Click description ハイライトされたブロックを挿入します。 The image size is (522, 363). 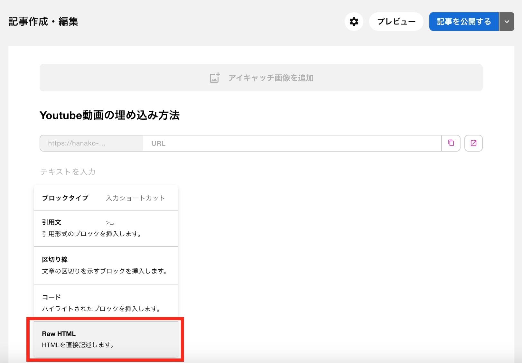coord(102,309)
